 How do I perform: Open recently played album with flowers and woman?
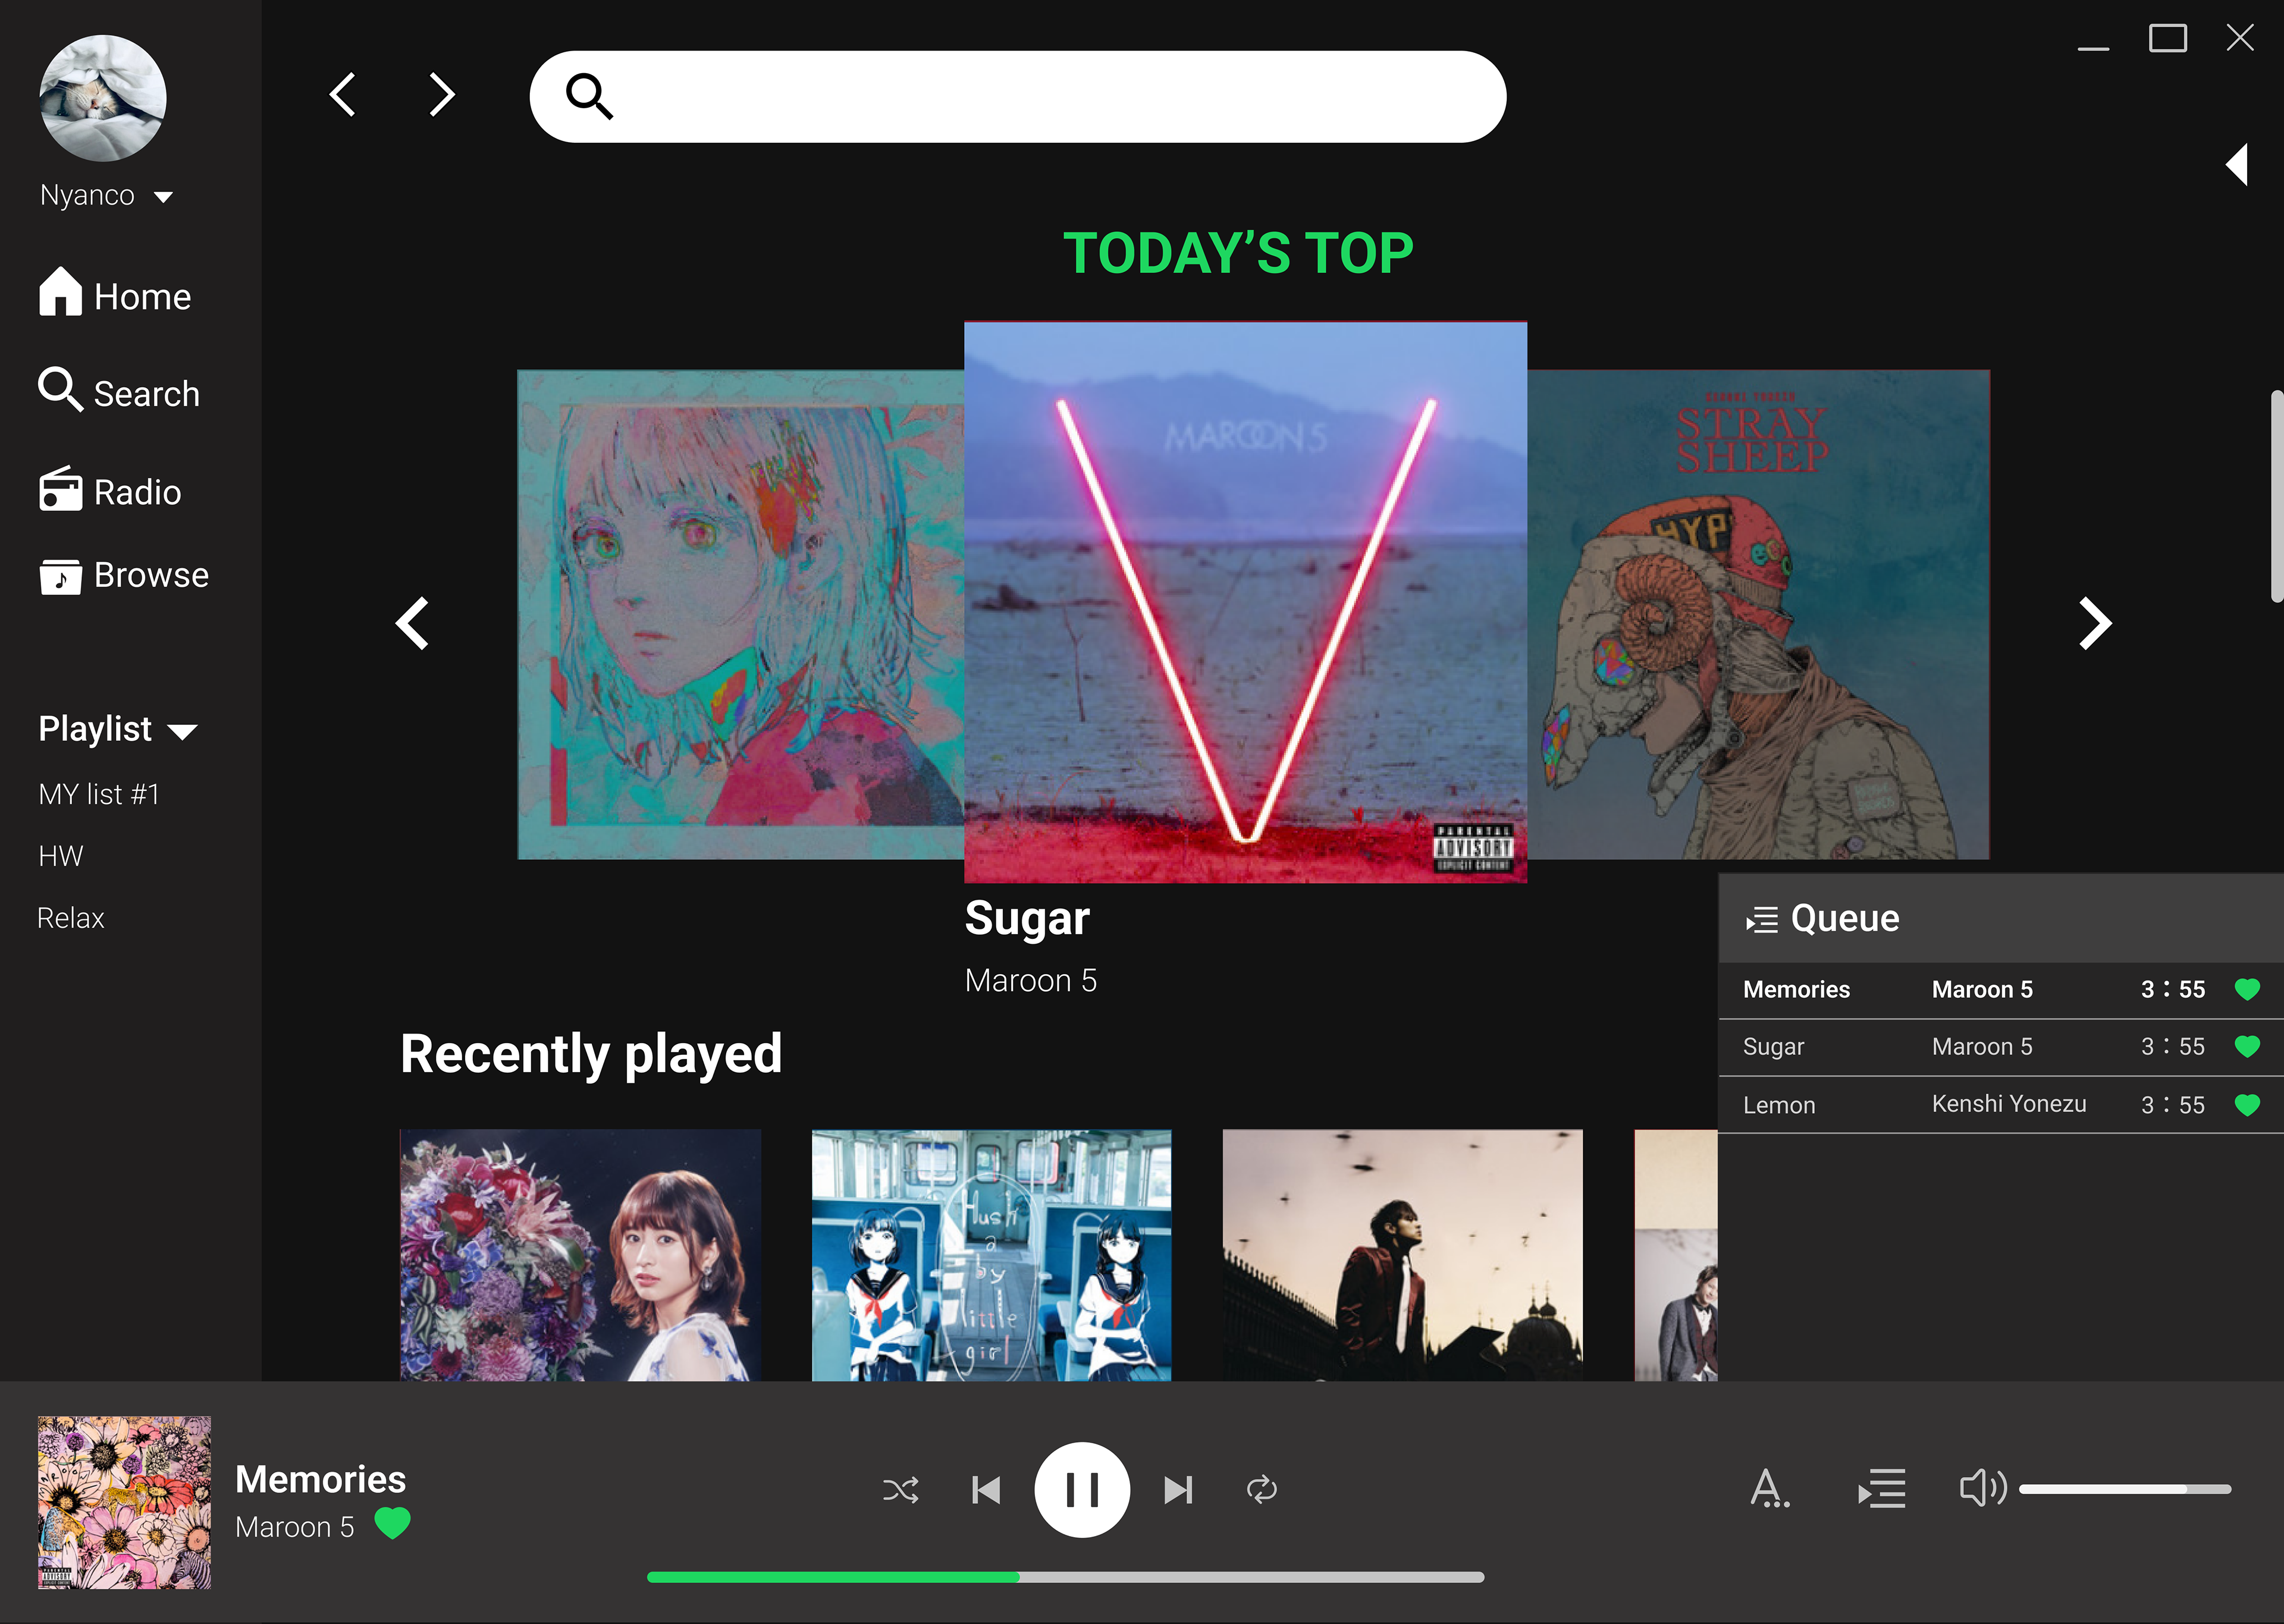pos(580,1255)
